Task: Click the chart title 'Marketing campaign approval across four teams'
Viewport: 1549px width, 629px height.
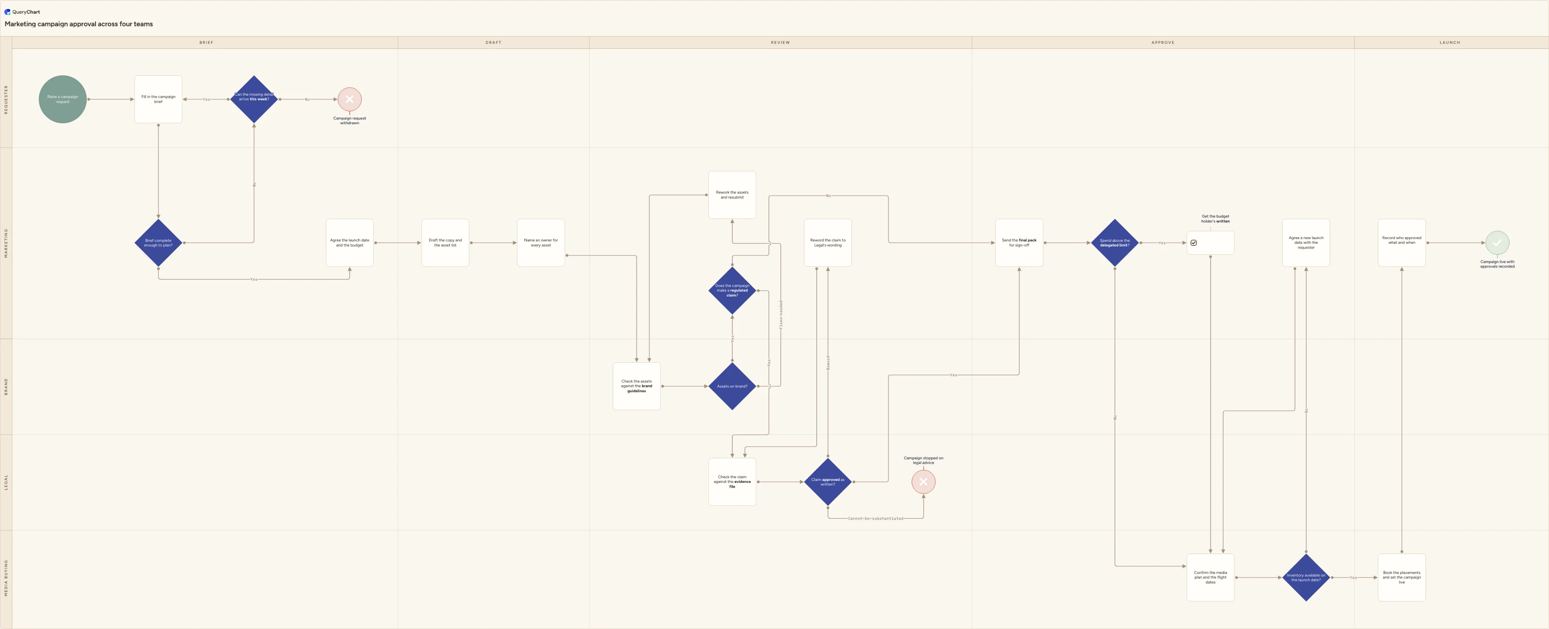Action: point(79,24)
